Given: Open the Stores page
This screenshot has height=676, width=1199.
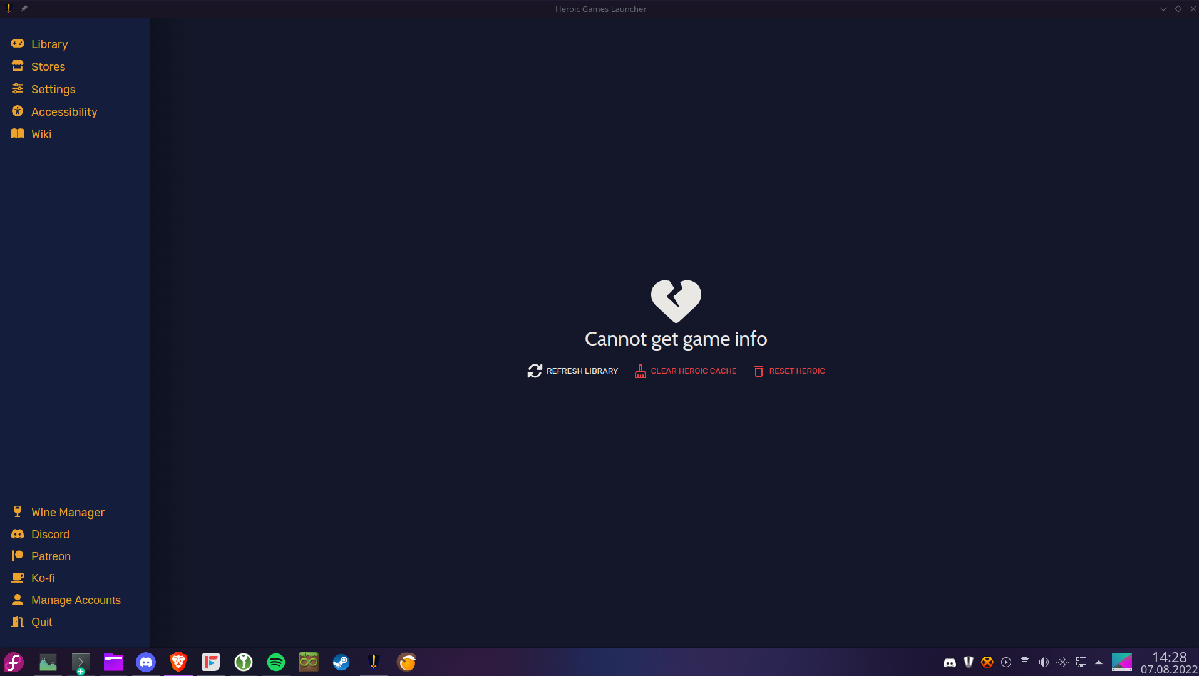Looking at the screenshot, I should [48, 66].
